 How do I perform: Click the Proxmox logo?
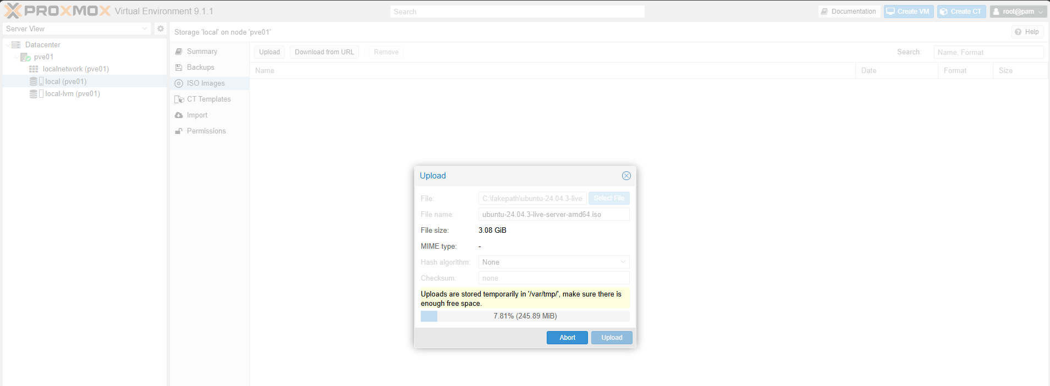tap(57, 11)
